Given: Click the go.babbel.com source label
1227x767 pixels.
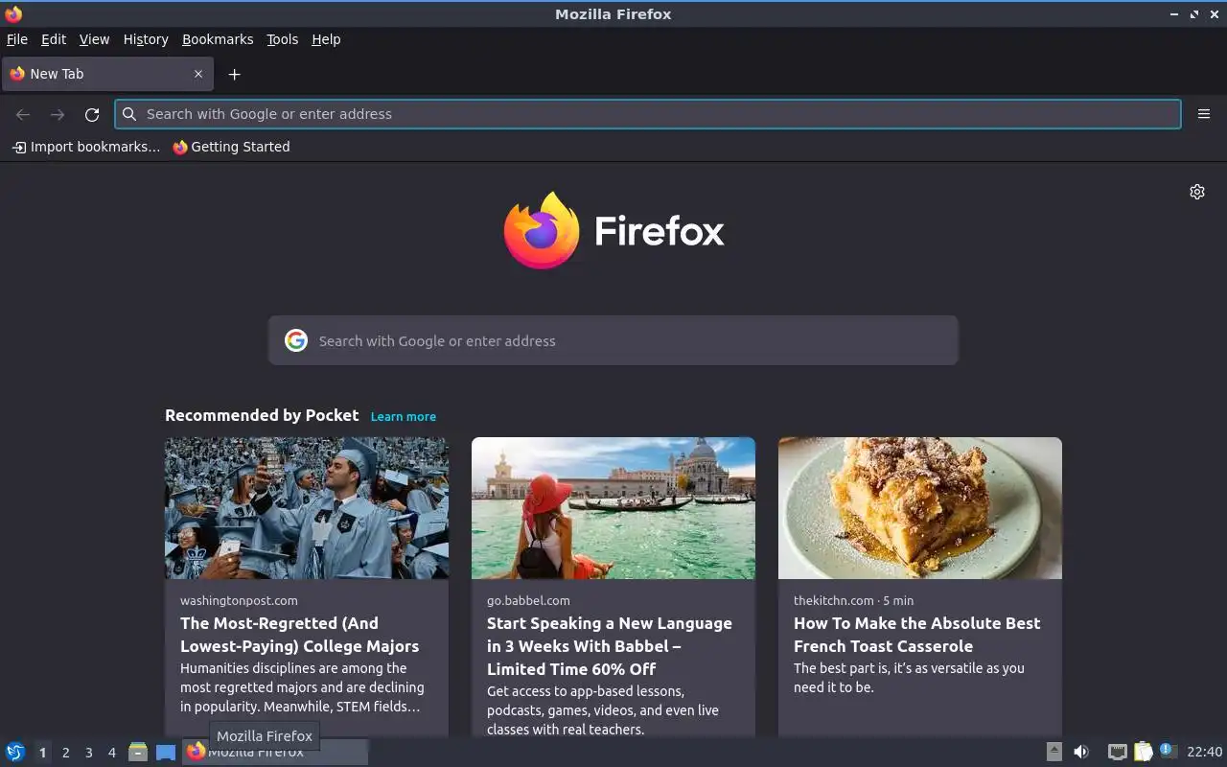Looking at the screenshot, I should [x=528, y=600].
